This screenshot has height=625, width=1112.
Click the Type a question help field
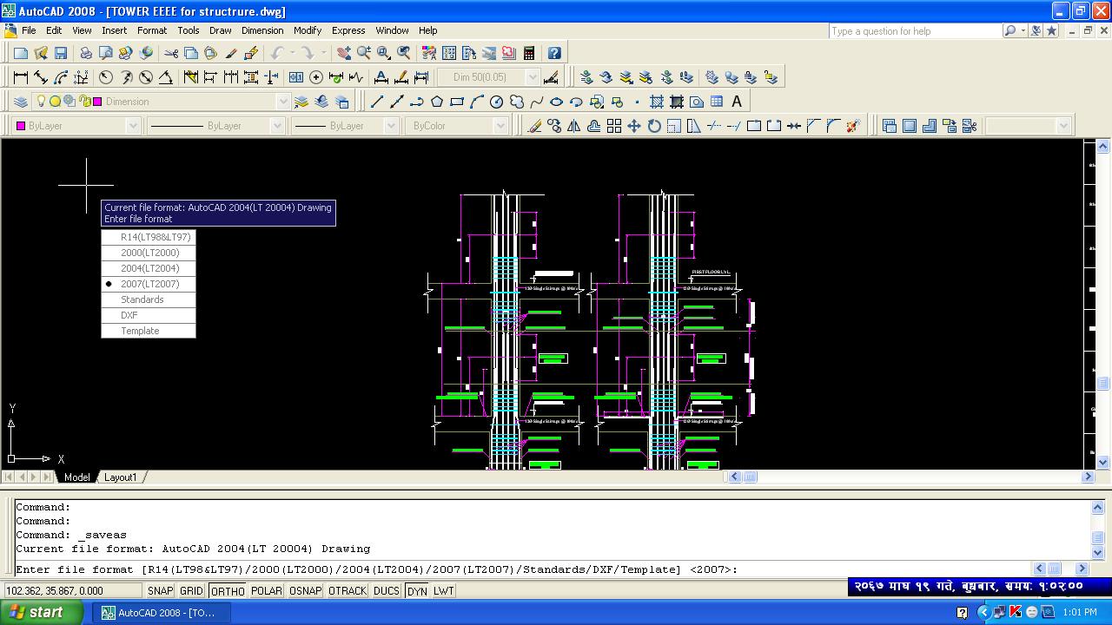pyautogui.click(x=915, y=31)
